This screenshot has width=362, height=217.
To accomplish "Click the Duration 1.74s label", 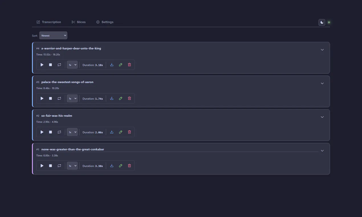I will (x=93, y=99).
